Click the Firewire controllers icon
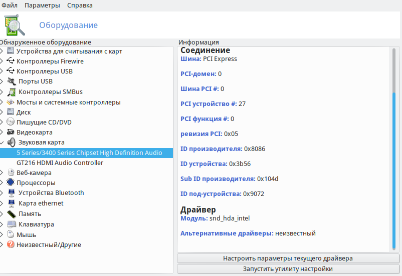The image size is (402, 276). click(11, 61)
